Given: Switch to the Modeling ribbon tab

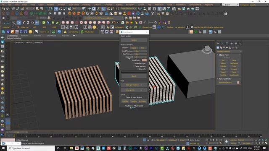Looking at the screenshot, I should 13,36.
